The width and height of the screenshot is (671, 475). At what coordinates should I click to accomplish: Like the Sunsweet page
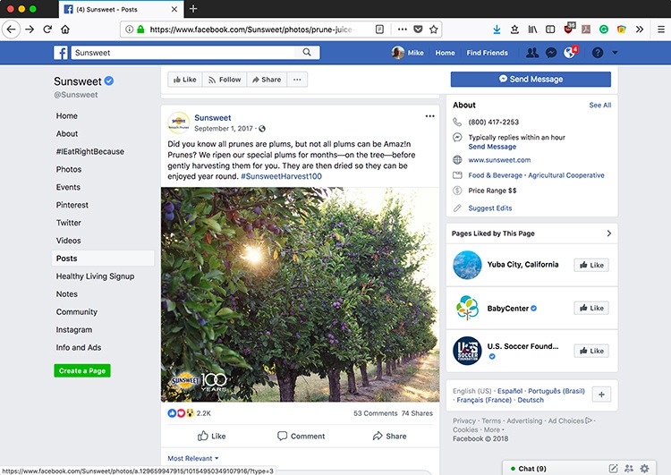[x=185, y=80]
